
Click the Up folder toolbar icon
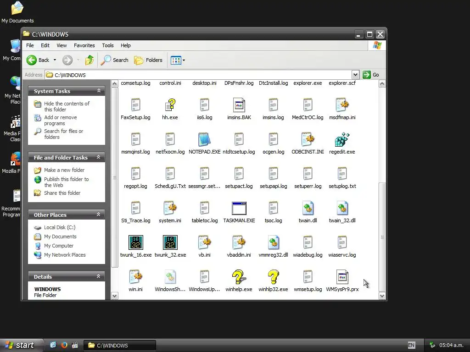click(90, 60)
